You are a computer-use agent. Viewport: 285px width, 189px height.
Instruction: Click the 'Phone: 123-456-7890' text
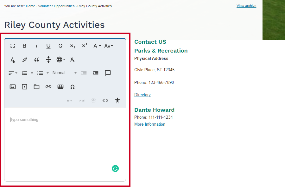coord(154,83)
